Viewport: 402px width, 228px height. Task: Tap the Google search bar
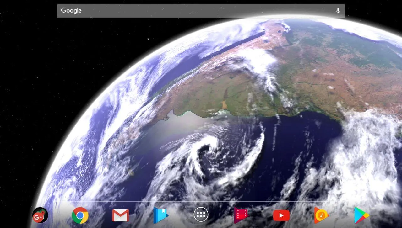tap(201, 11)
